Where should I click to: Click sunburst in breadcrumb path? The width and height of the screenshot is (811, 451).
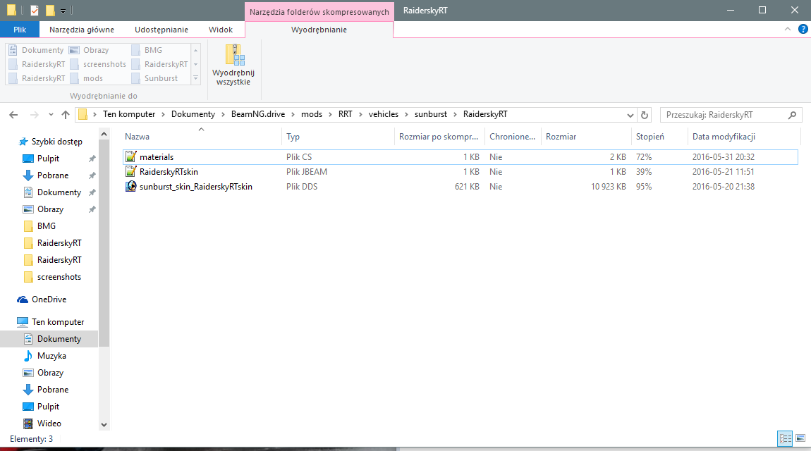click(431, 114)
